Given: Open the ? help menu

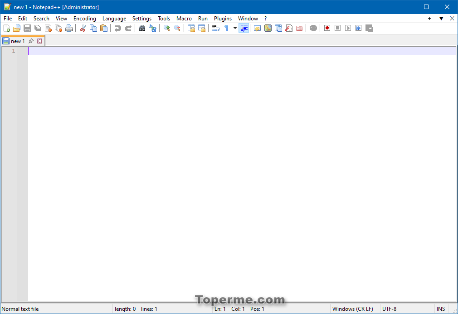Looking at the screenshot, I should pos(266,19).
